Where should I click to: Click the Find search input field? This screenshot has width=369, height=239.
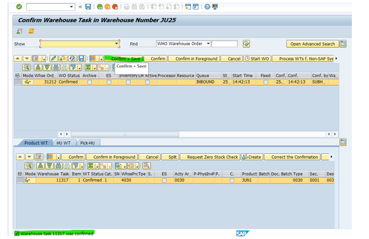click(224, 43)
